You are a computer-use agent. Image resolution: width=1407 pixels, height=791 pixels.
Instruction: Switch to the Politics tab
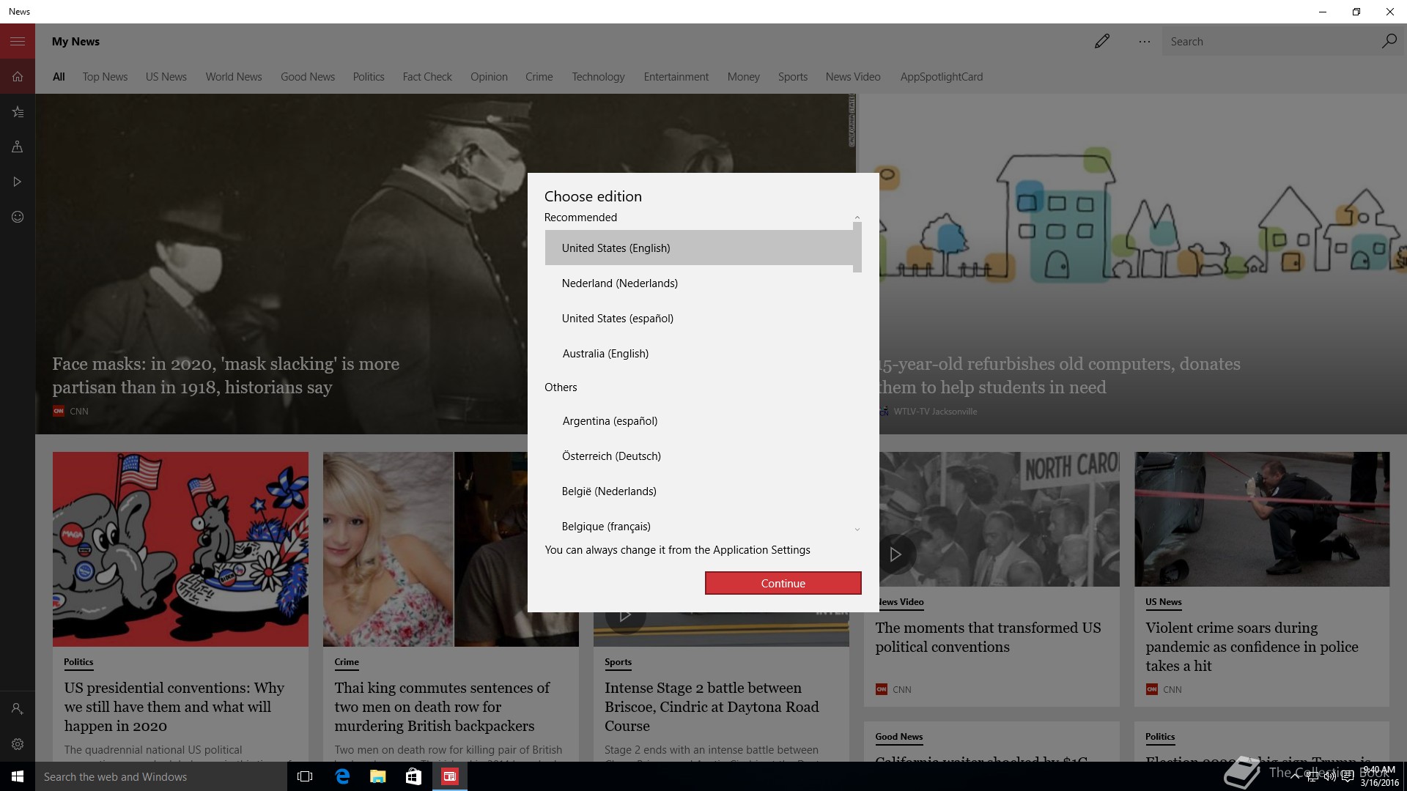point(369,77)
